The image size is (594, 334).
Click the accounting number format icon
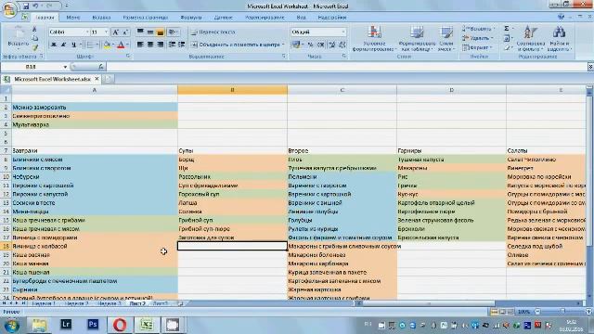297,45
